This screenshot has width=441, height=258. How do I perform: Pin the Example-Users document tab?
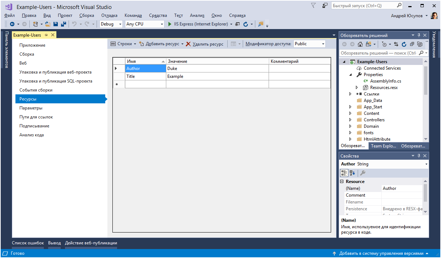click(x=46, y=35)
